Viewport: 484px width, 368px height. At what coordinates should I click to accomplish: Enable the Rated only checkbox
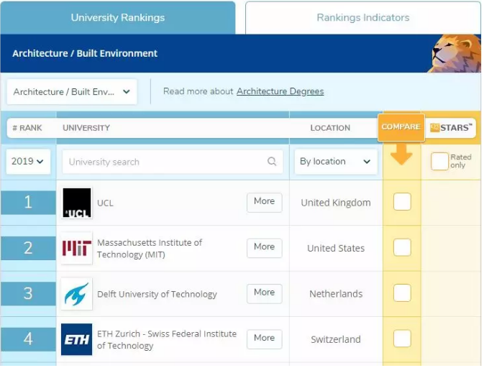(441, 162)
